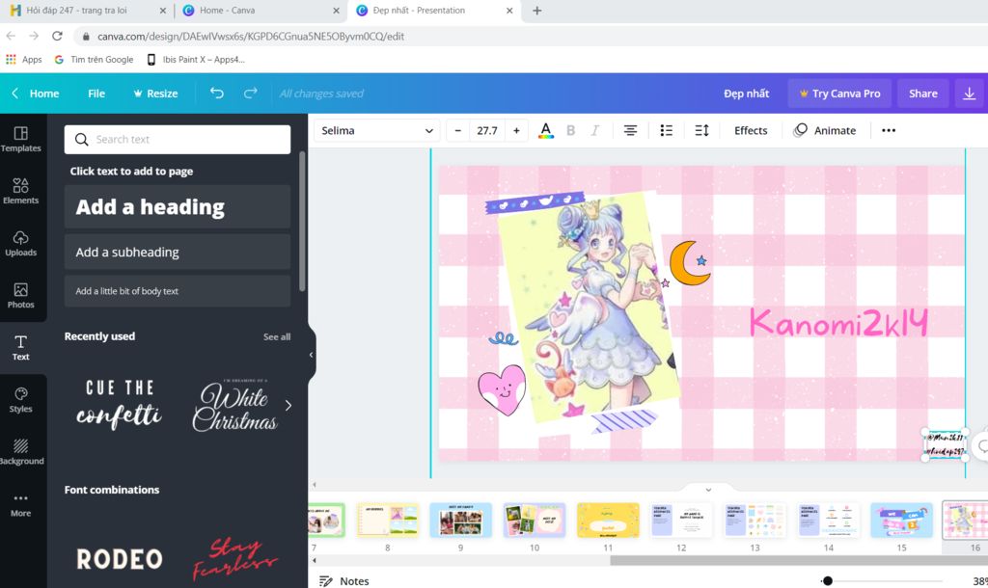The image size is (988, 588).
Task: Switch to the Hỏi đáp 247 browser tab
Action: [x=77, y=10]
